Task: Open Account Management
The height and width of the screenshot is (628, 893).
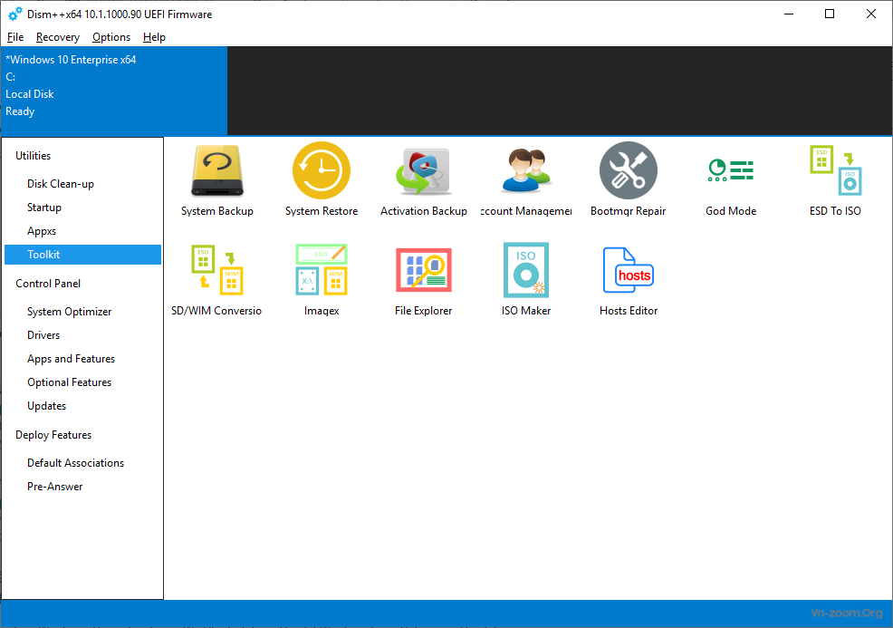Action: click(525, 178)
